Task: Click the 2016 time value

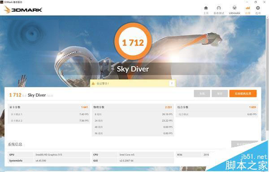Action: [206, 154]
